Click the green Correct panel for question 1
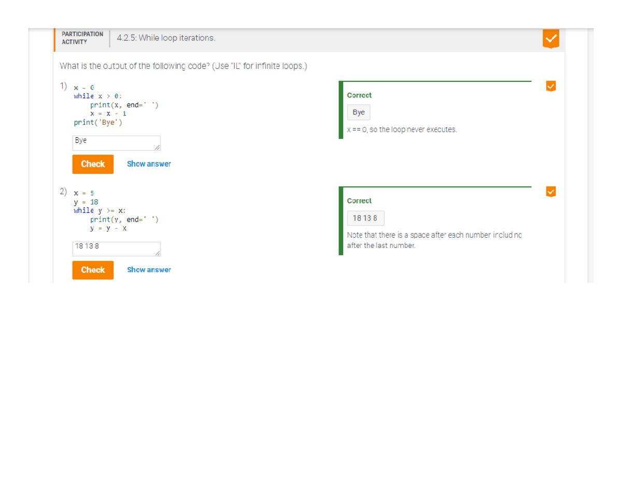Screen dimensions: 622x480 435,109
